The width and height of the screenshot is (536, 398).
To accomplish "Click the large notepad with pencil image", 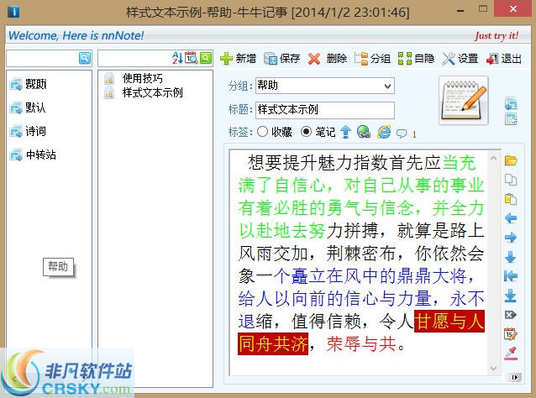I will point(464,100).
